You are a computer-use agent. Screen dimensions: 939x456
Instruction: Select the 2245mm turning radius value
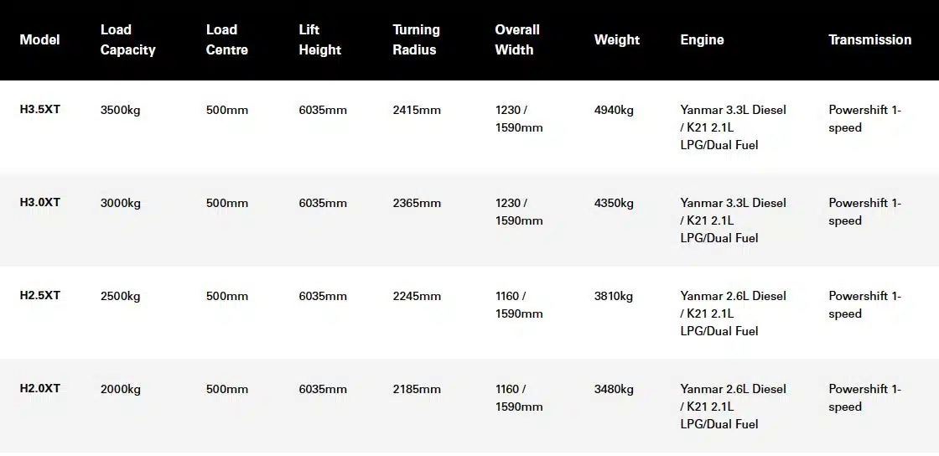(x=416, y=296)
